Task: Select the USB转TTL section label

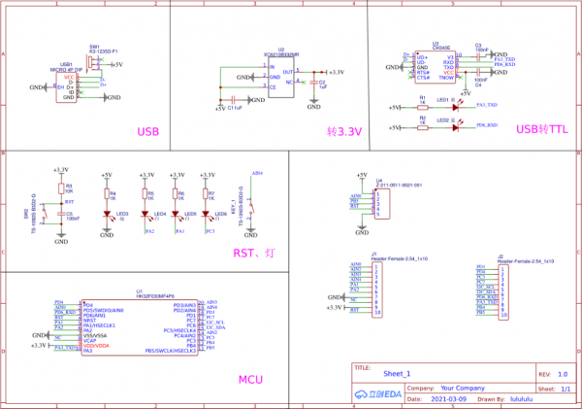Action: click(x=541, y=128)
